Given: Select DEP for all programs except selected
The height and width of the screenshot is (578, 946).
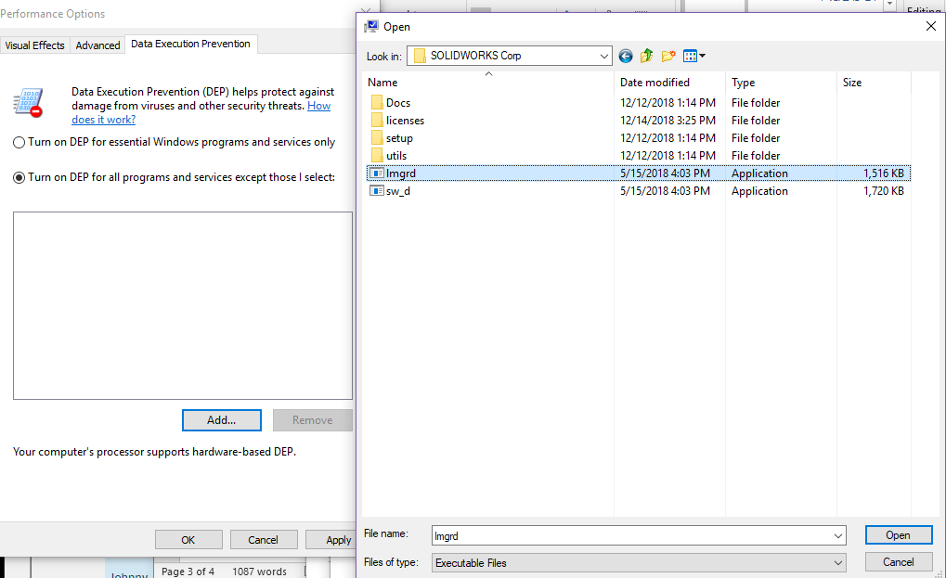Looking at the screenshot, I should 19,178.
